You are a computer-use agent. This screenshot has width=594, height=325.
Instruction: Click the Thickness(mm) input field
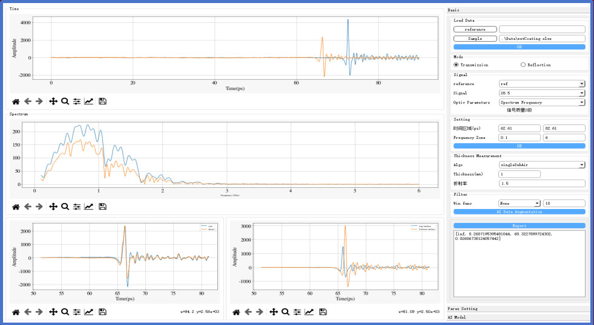(541, 174)
